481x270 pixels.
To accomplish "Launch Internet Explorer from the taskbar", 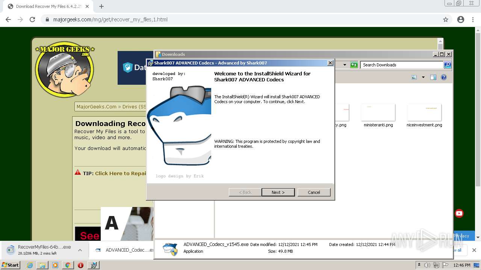I will point(30,265).
